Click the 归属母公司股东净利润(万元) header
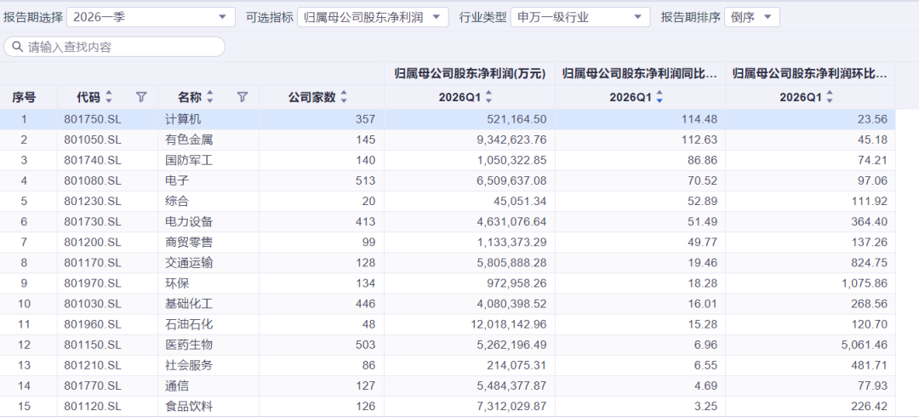Screen dimensions: 919x417 [470, 74]
